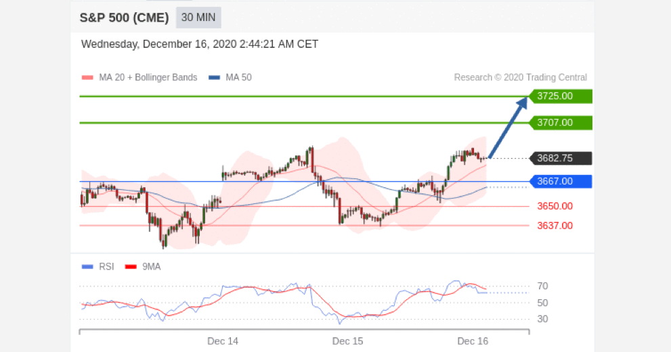Click the RSI legend label
Viewport: 671px width, 352px height.
click(x=106, y=267)
